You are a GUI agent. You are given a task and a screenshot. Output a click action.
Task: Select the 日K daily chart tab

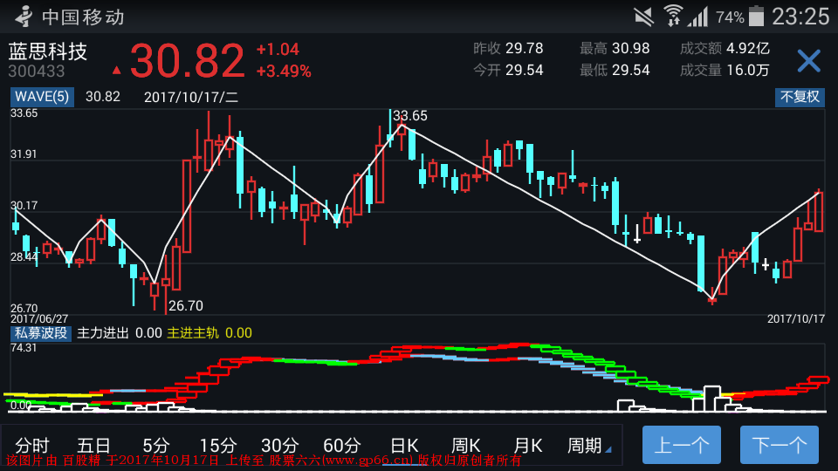pos(404,446)
